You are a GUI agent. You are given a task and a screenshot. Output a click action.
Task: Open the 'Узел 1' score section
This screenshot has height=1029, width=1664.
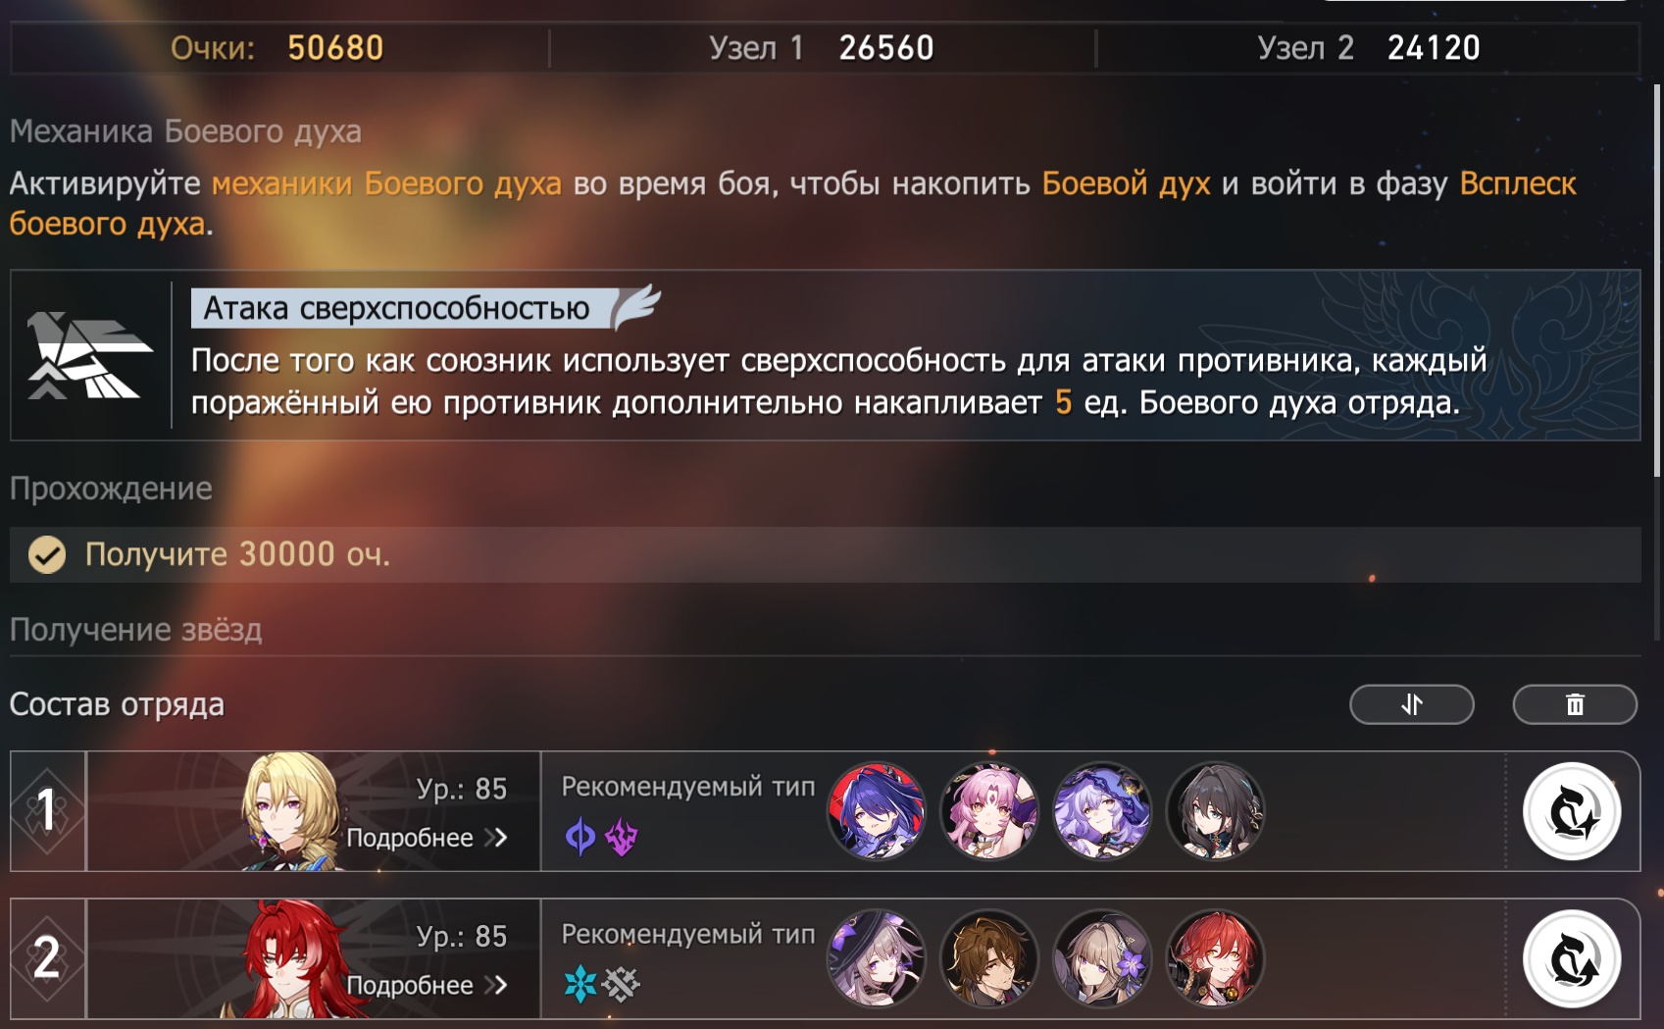[x=822, y=47]
